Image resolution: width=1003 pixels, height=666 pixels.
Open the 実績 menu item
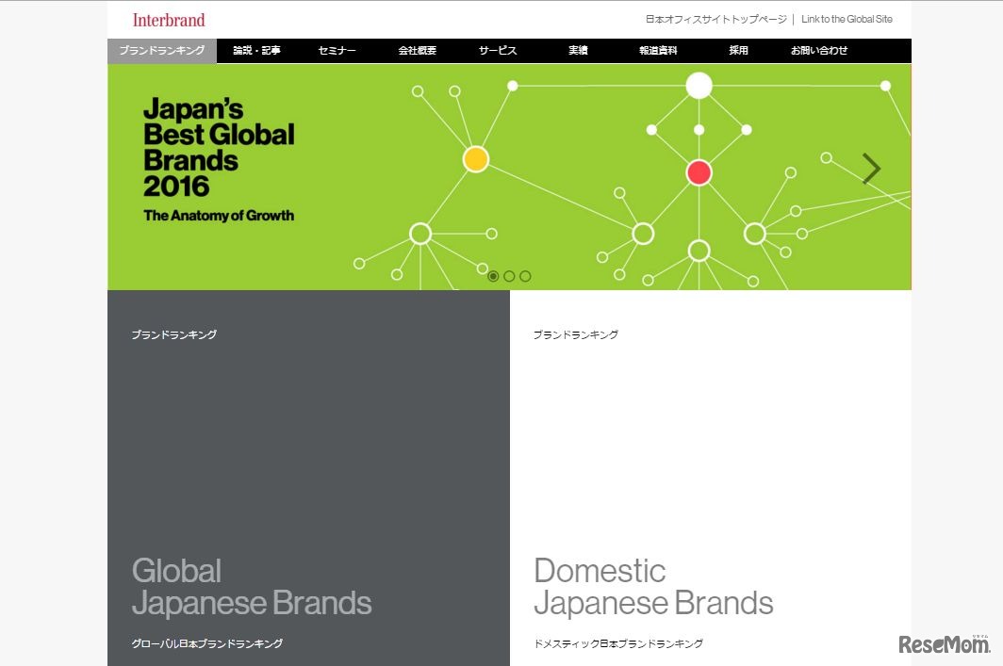[578, 51]
